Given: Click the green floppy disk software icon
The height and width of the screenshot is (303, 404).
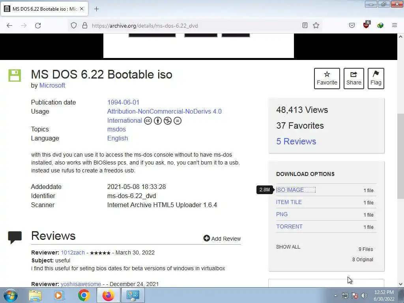Looking at the screenshot, I should 15,75.
